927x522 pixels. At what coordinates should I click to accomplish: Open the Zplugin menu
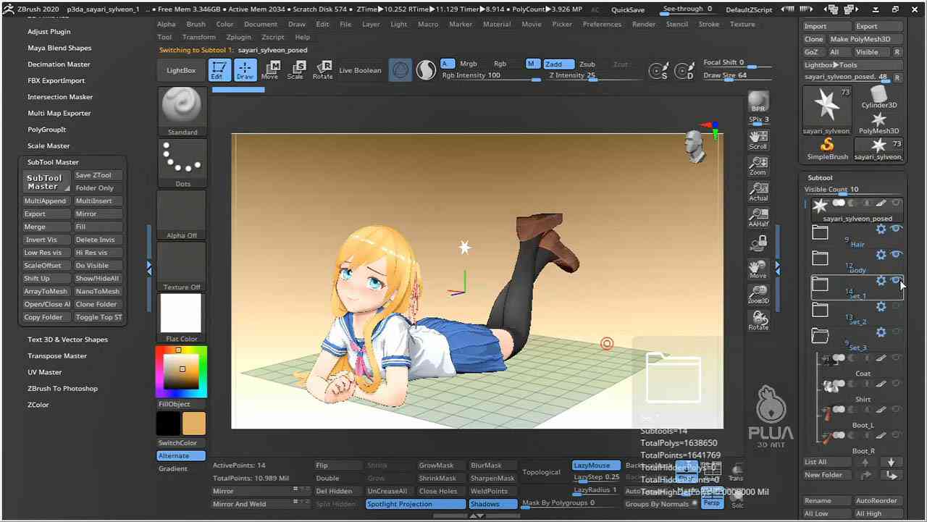pyautogui.click(x=238, y=37)
